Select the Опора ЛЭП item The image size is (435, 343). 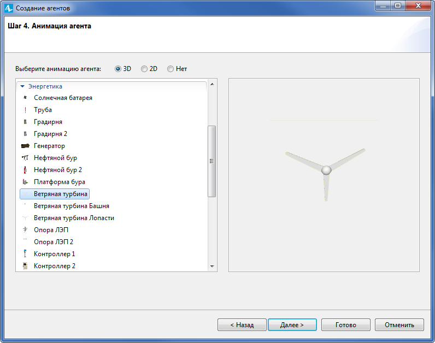pos(51,230)
